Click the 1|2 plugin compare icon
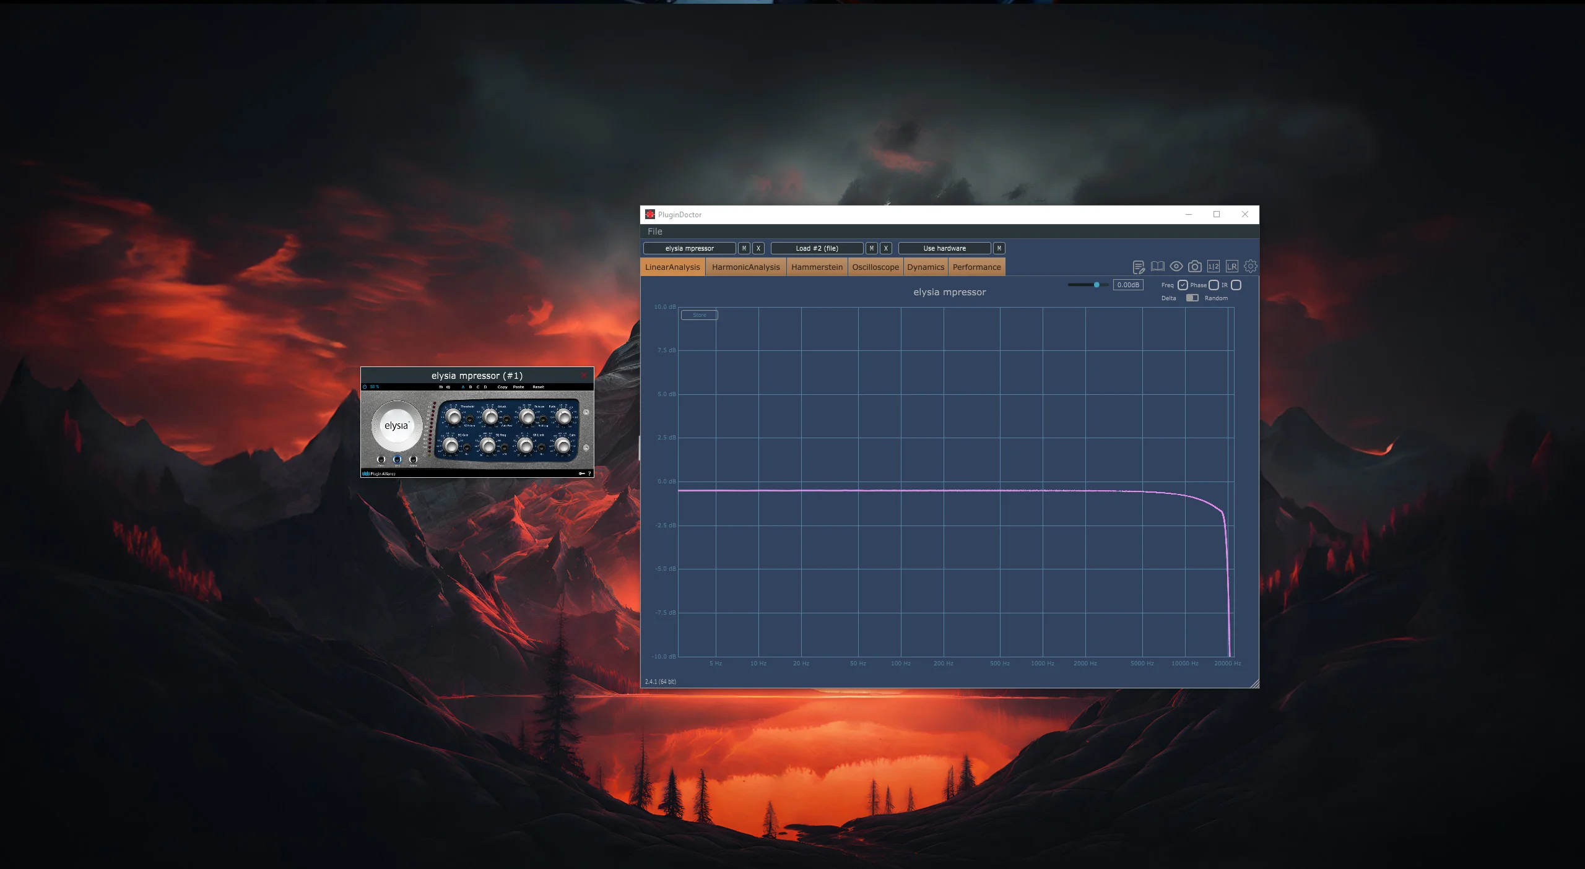This screenshot has width=1585, height=869. 1213,266
